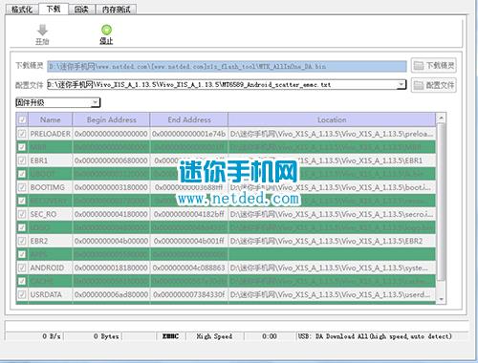Click the download start arrow icon
The image size is (478, 363).
pyautogui.click(x=42, y=31)
